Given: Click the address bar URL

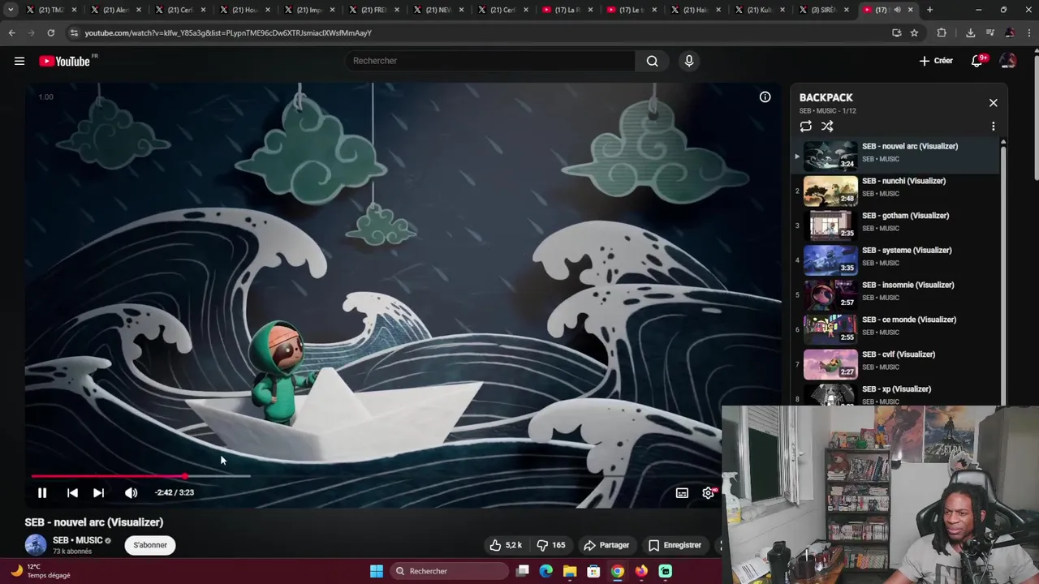Looking at the screenshot, I should (x=228, y=32).
